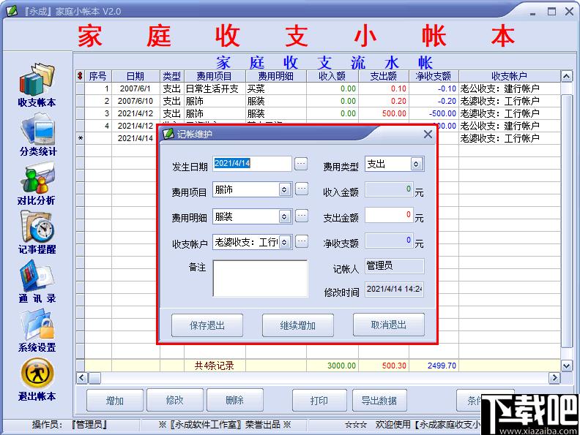Click the 增加 button in main window

[115, 401]
